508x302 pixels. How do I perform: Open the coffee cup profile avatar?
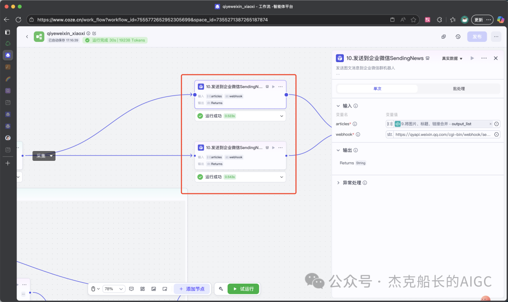[x=465, y=20]
